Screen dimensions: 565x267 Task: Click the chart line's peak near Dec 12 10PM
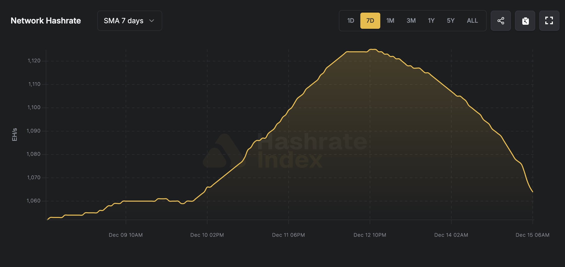coord(372,49)
